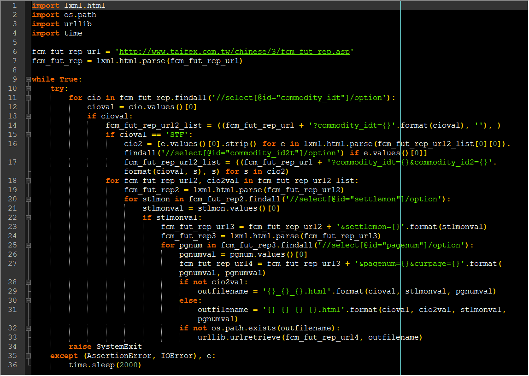Collapse the 'try:' block fold marker
The height and width of the screenshot is (376, 529).
click(29, 88)
